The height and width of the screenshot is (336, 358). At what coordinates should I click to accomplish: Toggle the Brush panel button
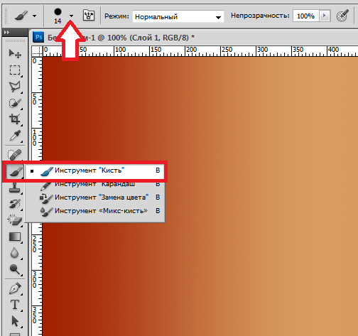(89, 16)
